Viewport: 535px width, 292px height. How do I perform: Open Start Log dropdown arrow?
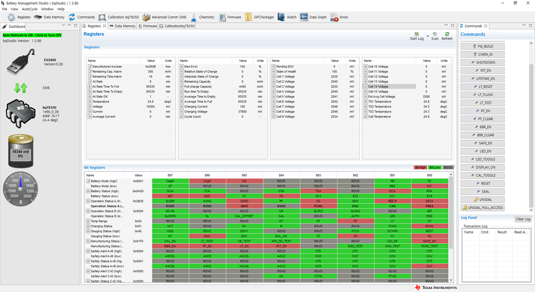(428, 36)
